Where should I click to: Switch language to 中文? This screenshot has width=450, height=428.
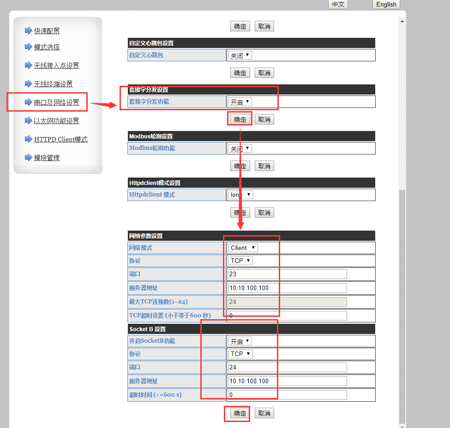pos(338,4)
